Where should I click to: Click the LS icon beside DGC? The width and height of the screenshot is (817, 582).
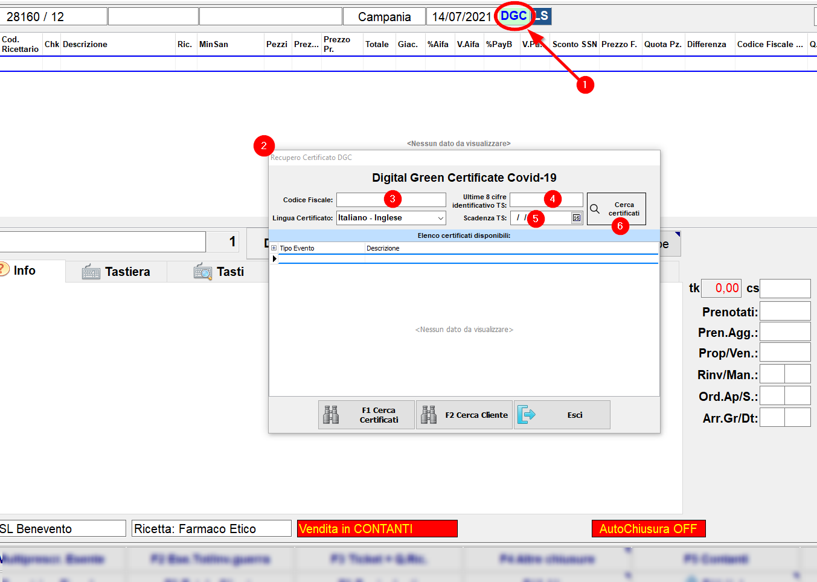pyautogui.click(x=542, y=16)
